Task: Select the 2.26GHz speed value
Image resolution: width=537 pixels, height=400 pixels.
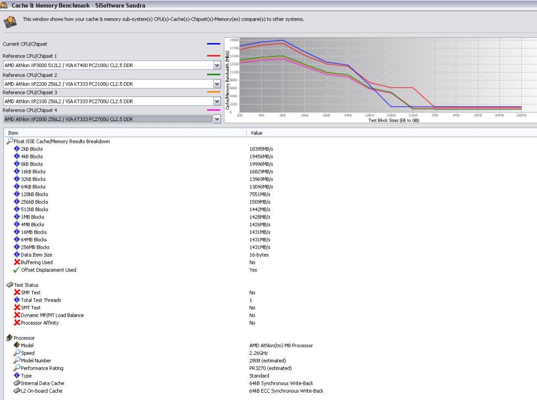Action: click(x=258, y=353)
